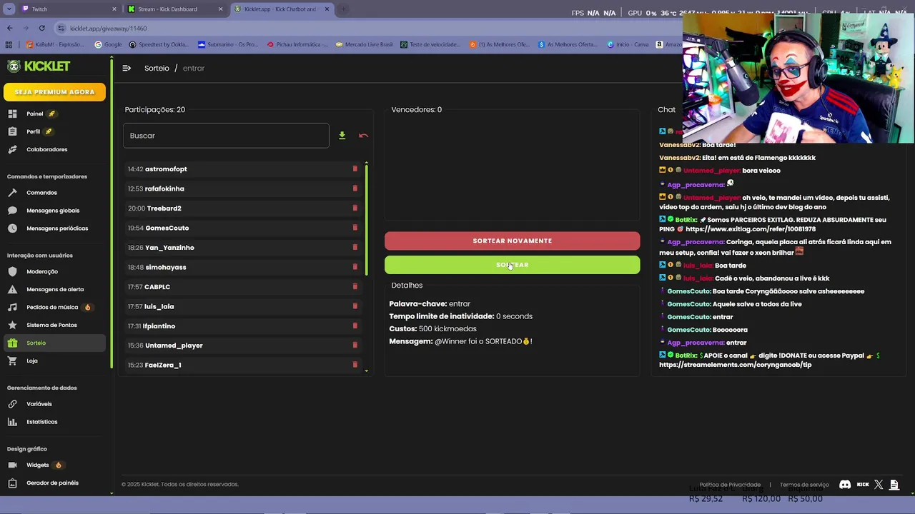Delete participant astromofopt with trash icon
The image size is (915, 514).
(x=355, y=168)
